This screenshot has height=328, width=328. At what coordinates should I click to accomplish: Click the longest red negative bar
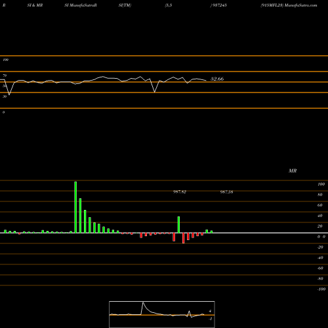184,238
